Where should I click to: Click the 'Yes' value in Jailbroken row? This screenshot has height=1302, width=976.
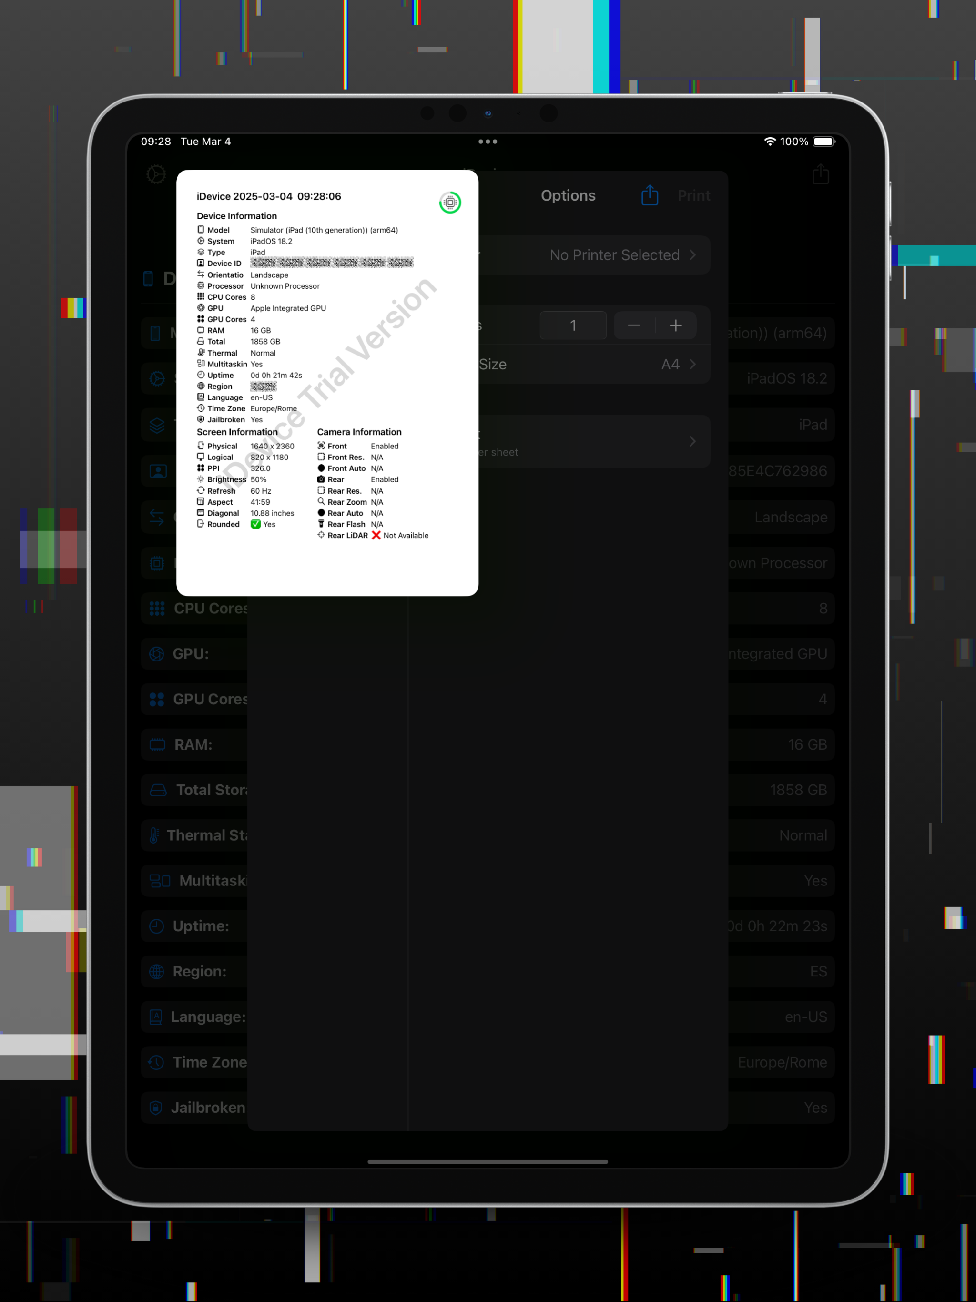pos(815,1107)
